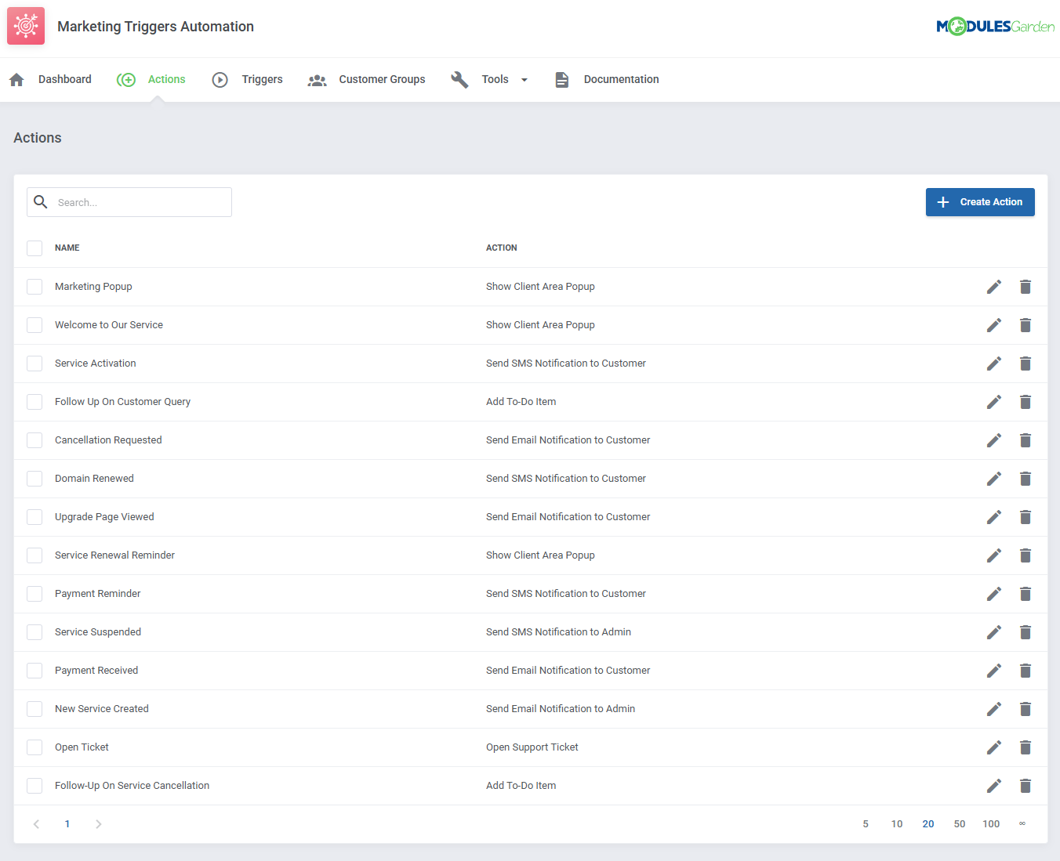Switch page size to 100 entries
This screenshot has width=1060, height=861.
(991, 823)
